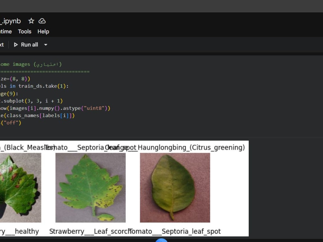Click the code line with class_names[labels[i]]
The image size is (323, 242).
click(37, 116)
